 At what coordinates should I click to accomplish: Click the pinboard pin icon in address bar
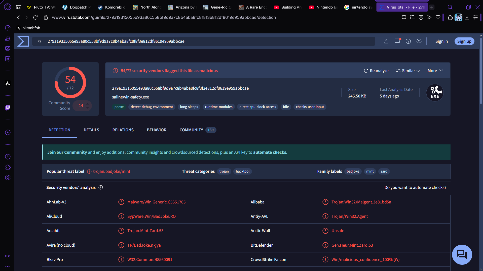404,17
